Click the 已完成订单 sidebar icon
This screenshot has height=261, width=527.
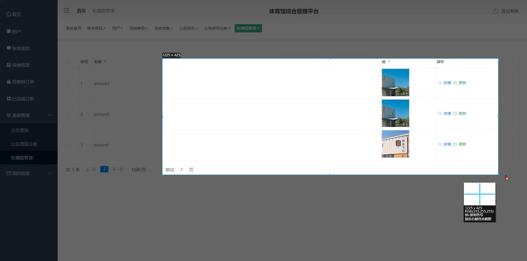[9, 98]
